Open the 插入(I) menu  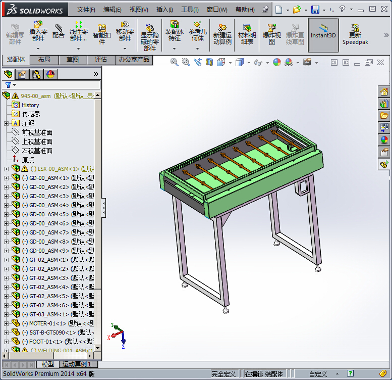[x=164, y=10]
